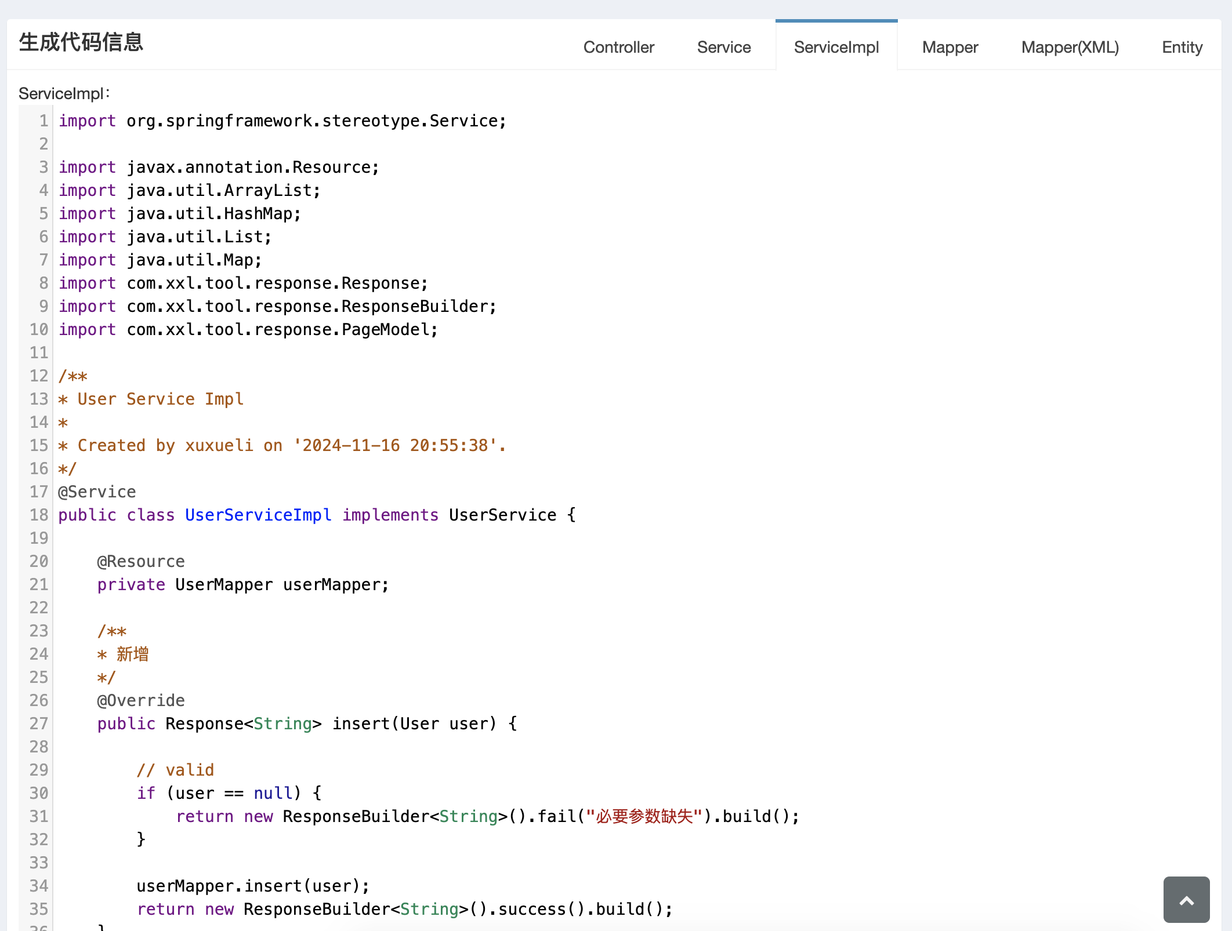The image size is (1232, 931).
Task: Click the userMapper field declaration on line 21
Action: 244,584
